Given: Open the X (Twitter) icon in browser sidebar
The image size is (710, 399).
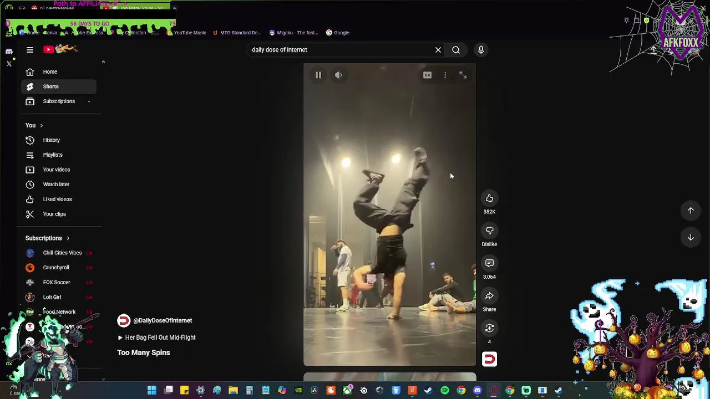Looking at the screenshot, I should [x=9, y=64].
